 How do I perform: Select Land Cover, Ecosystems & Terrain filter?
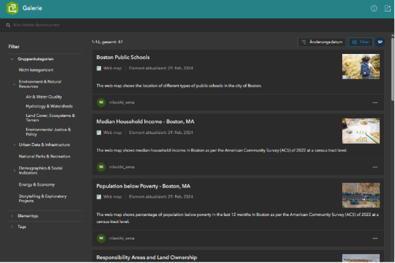pyautogui.click(x=50, y=118)
